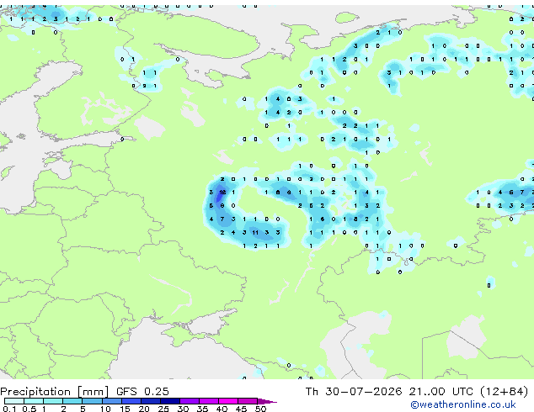The image size is (534, 412).
Task: Click the '50' label on the legend scale
Action: pos(260,409)
